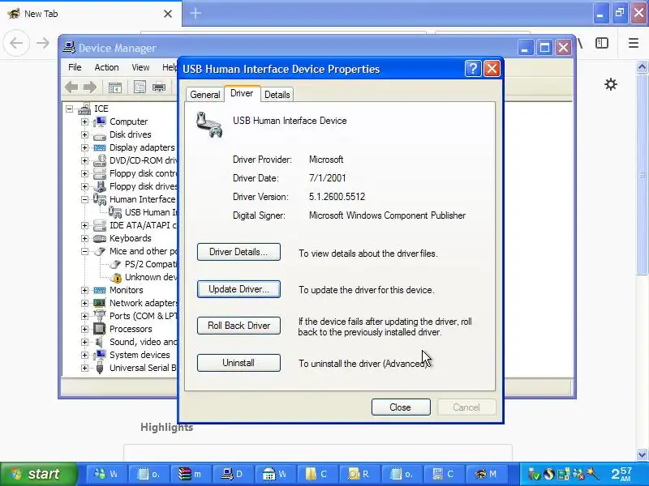Screen dimensions: 649x486
Task: Click Device Manager forward arrow toolbar icon
Action: pos(90,87)
